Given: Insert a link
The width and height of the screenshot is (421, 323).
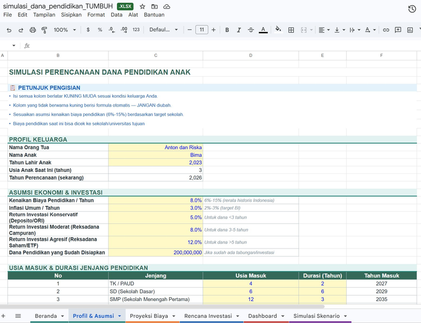Looking at the screenshot, I should 386,30.
